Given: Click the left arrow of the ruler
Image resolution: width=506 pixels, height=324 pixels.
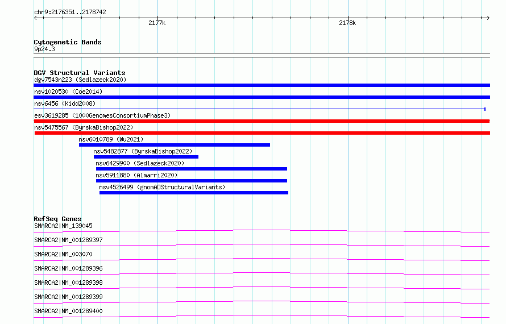Looking at the screenshot, I should pyautogui.click(x=35, y=18).
